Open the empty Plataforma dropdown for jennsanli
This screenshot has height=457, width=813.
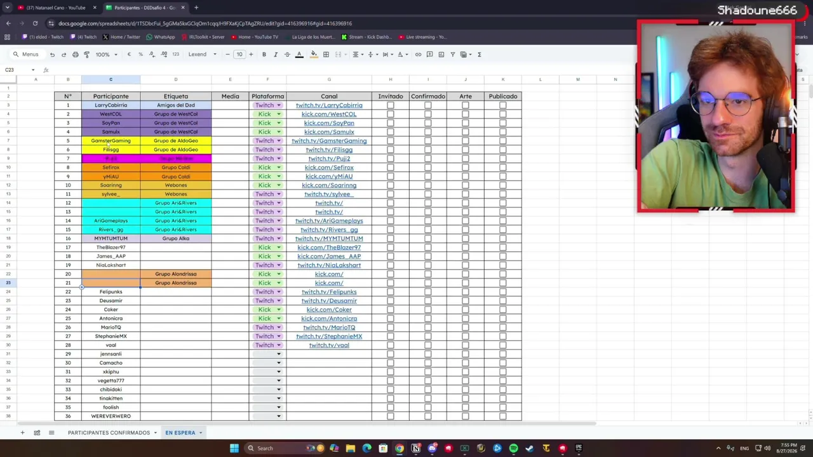[x=267, y=354]
